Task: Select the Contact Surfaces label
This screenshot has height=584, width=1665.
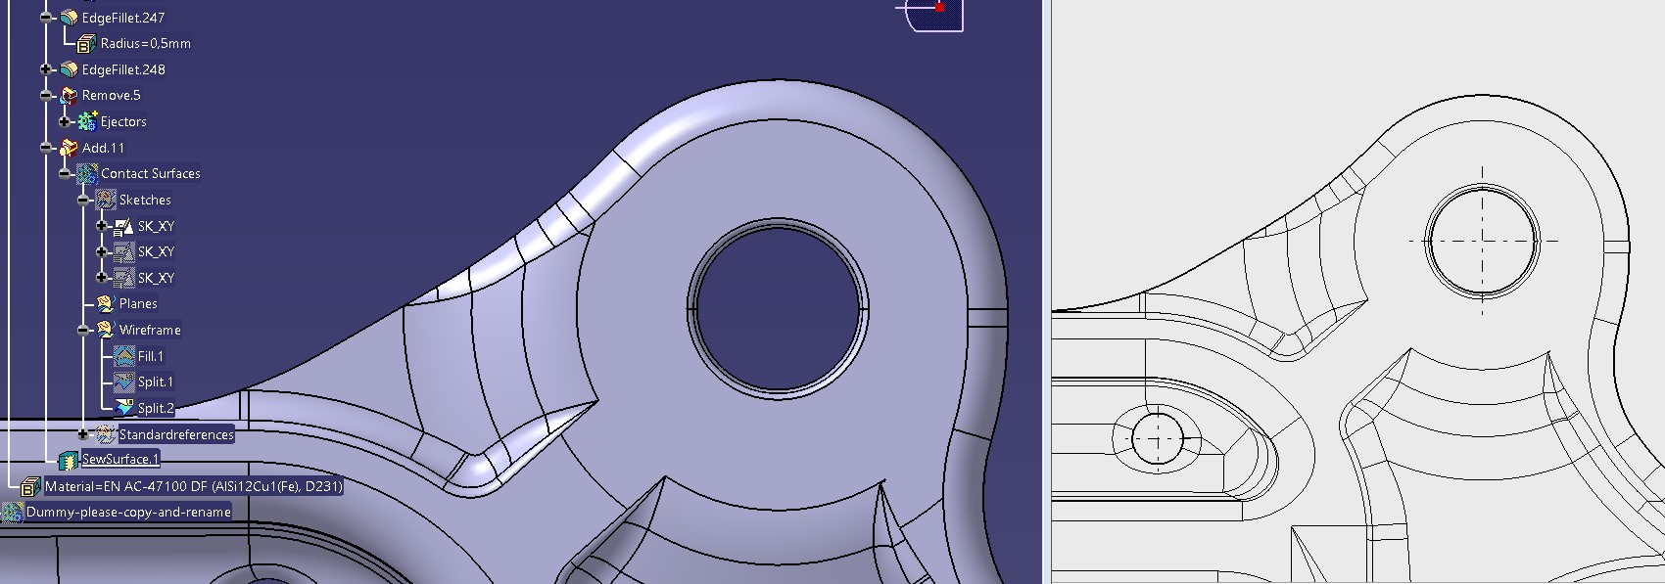Action: tap(151, 173)
